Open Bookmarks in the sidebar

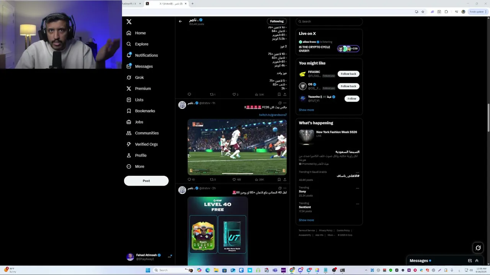[x=140, y=111]
